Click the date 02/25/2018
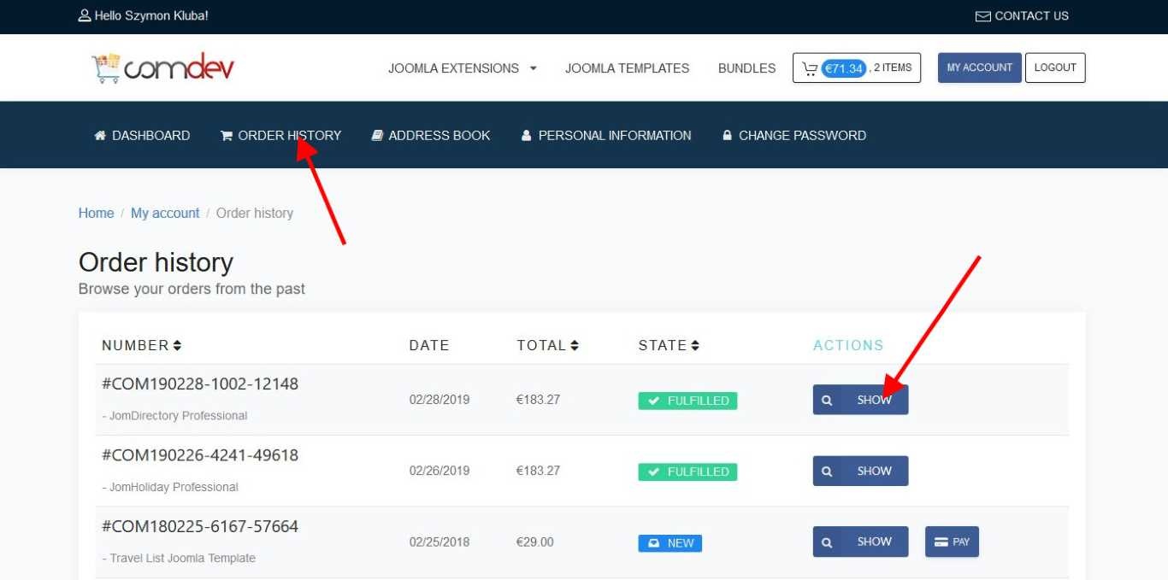This screenshot has height=580, width=1168. [439, 542]
